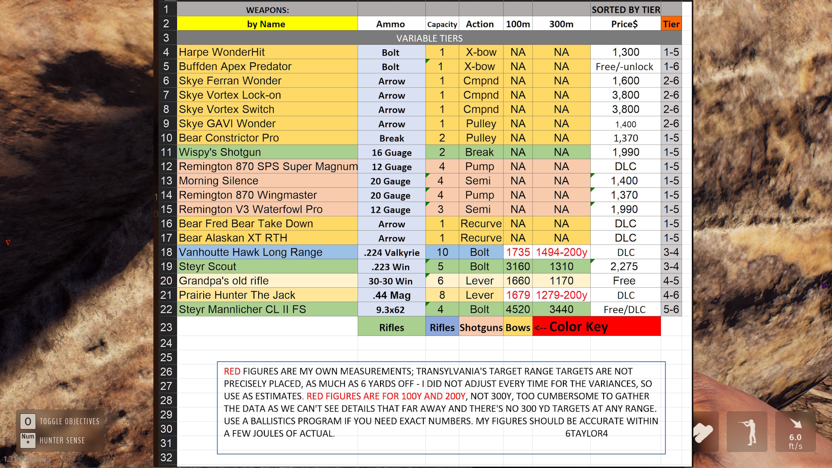Click the O key icon for objectives
This screenshot has width=832, height=468.
(x=28, y=421)
